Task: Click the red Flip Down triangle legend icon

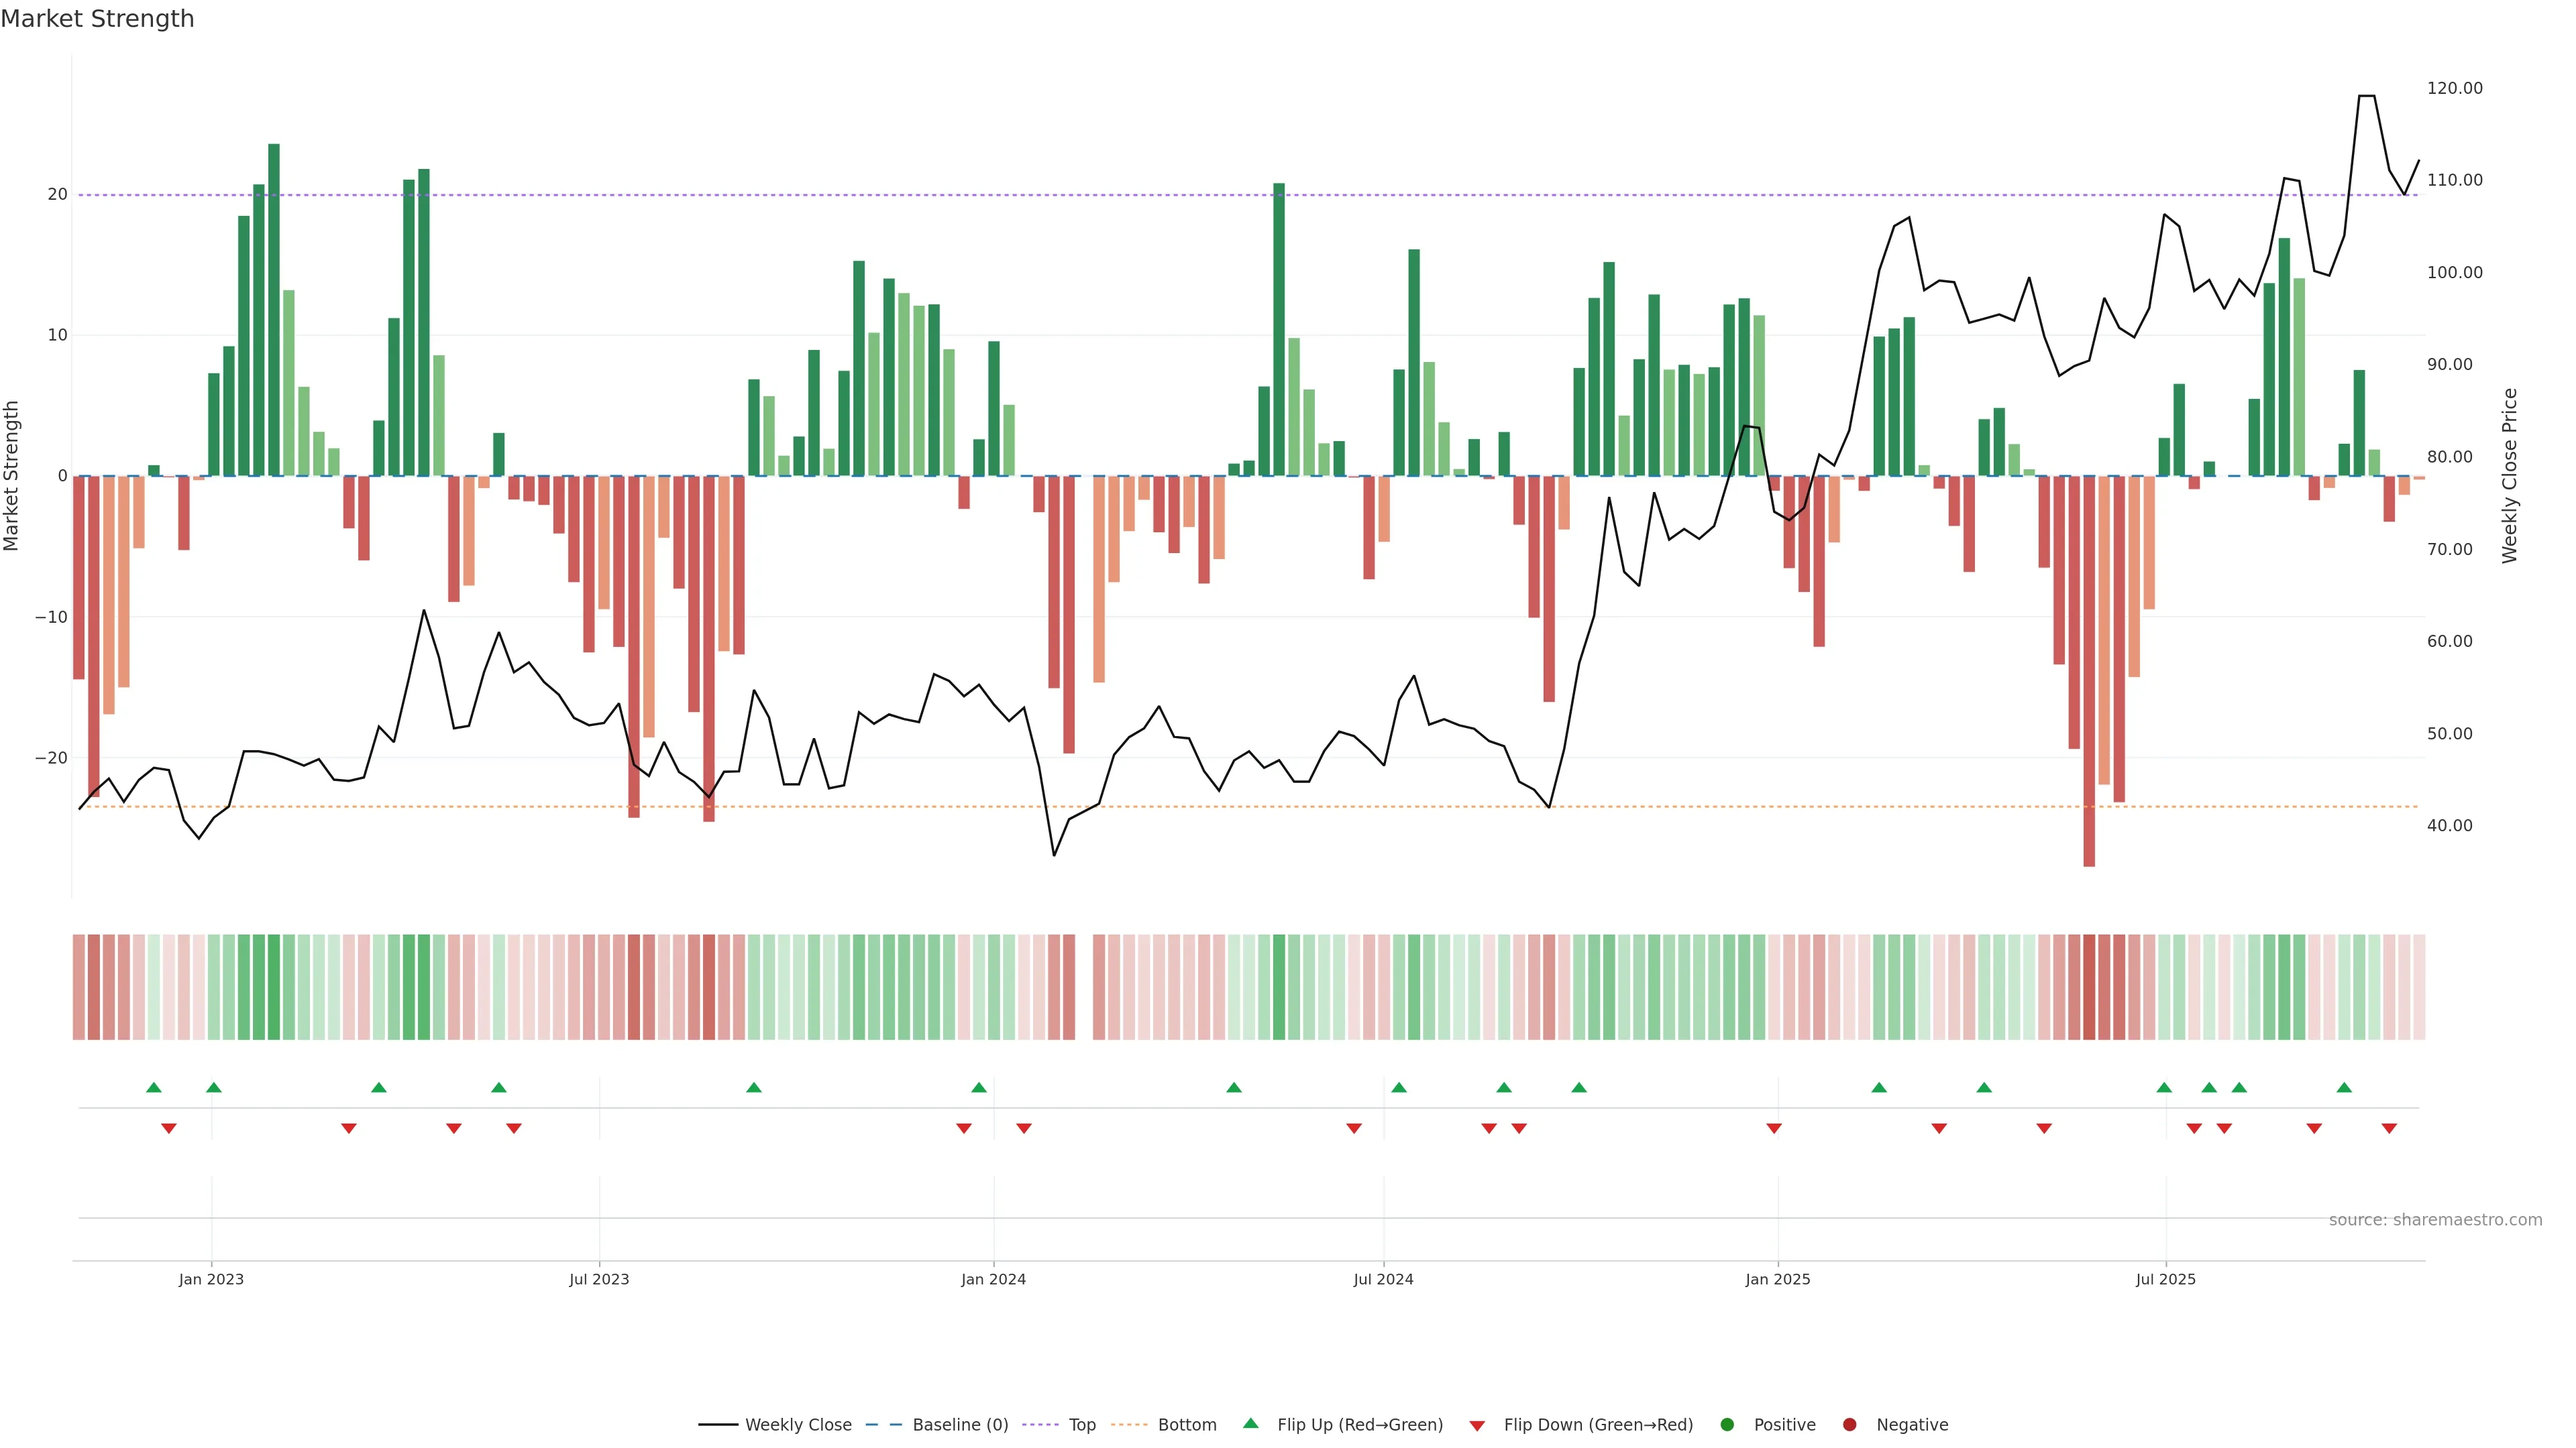Action: click(1477, 1426)
